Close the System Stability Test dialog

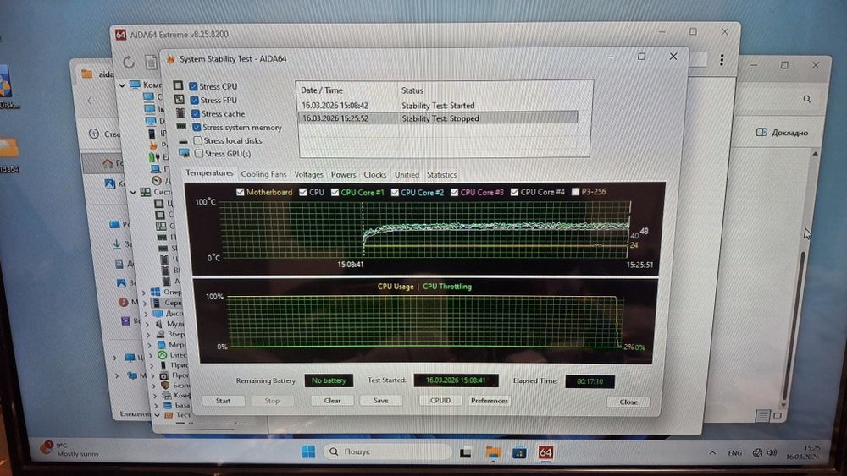tap(628, 402)
